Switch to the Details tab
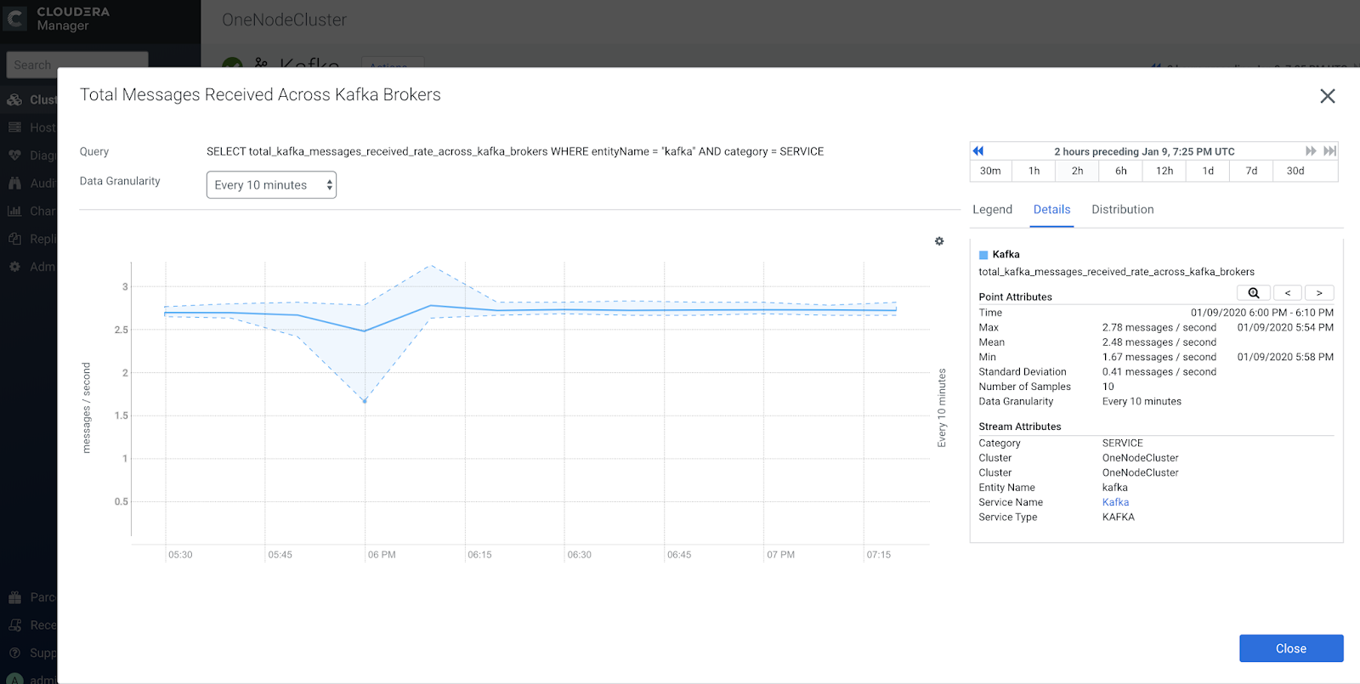Screen dimensions: 1360x684 pos(1051,210)
